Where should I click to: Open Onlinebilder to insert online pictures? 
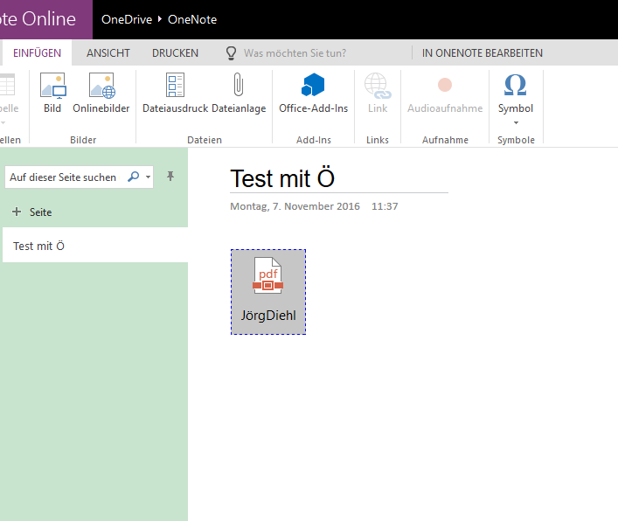(x=101, y=87)
